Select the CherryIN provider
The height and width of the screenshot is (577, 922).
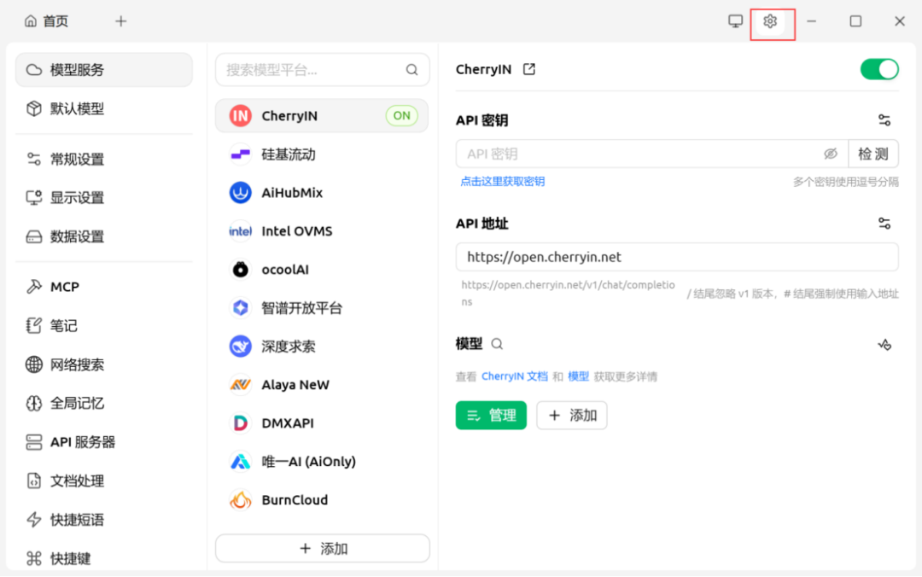322,116
